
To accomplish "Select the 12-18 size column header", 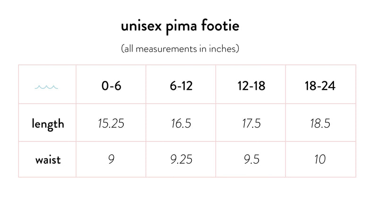I will coord(250,87).
